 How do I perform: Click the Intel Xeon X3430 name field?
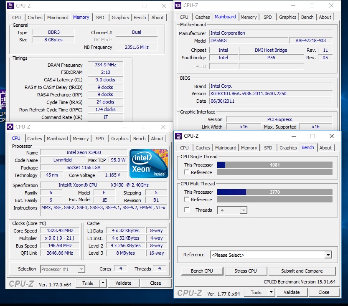point(84,152)
